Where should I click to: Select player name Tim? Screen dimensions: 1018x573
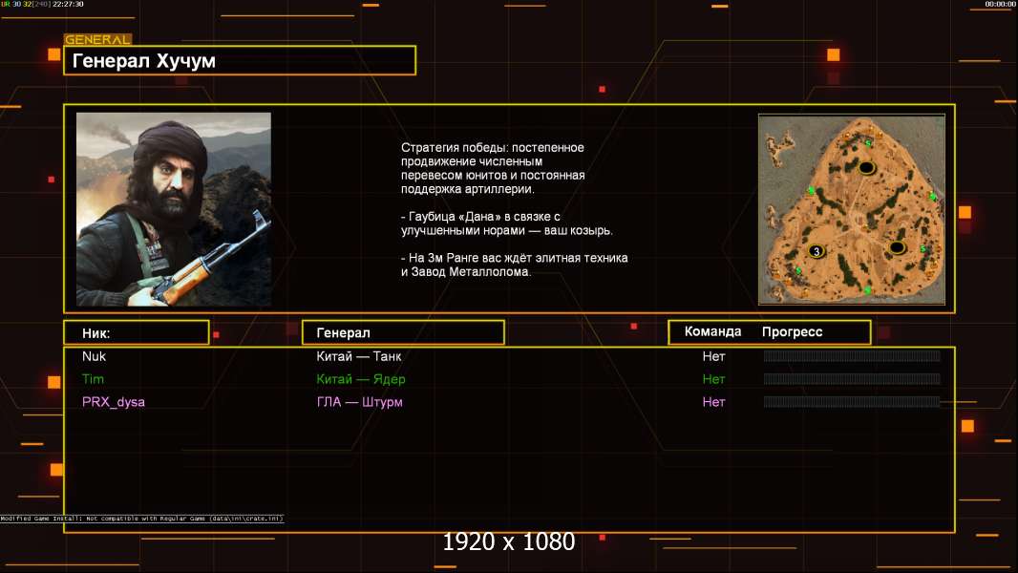click(x=93, y=379)
